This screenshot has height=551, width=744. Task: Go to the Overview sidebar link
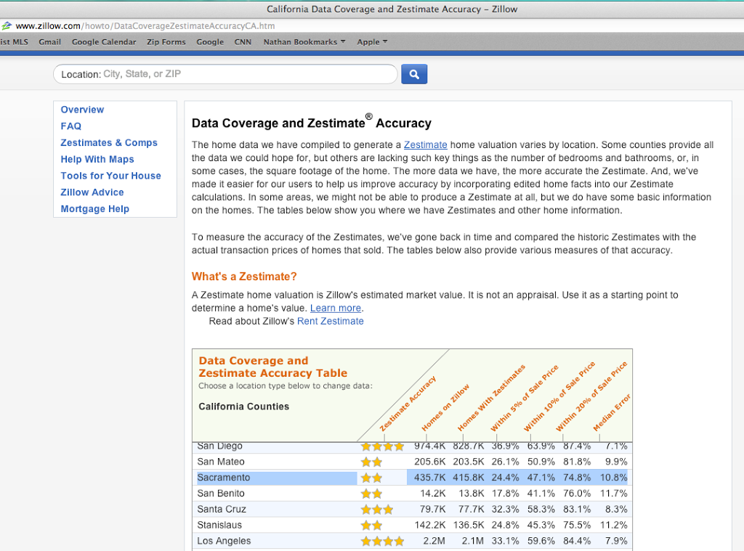pyautogui.click(x=82, y=110)
